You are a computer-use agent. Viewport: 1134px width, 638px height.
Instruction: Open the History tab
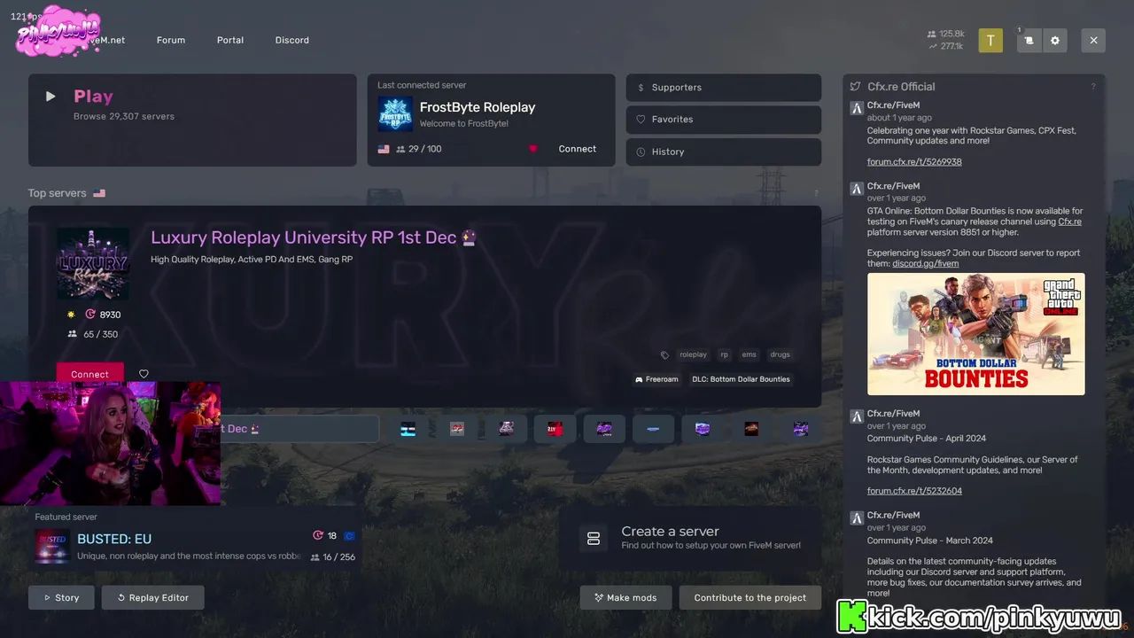tap(724, 152)
